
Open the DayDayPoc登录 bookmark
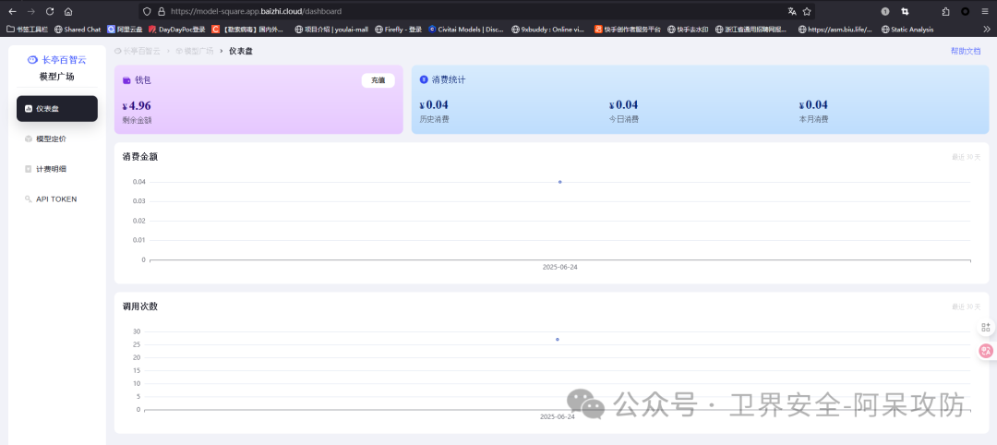pos(176,30)
